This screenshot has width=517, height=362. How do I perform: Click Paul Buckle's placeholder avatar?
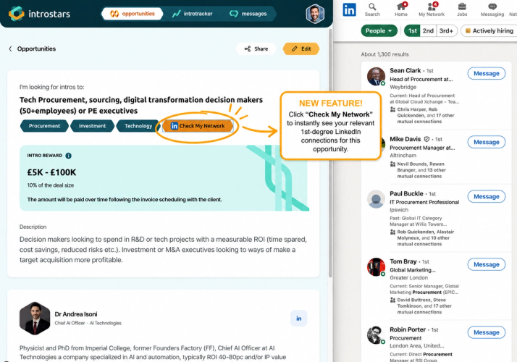coord(377,199)
